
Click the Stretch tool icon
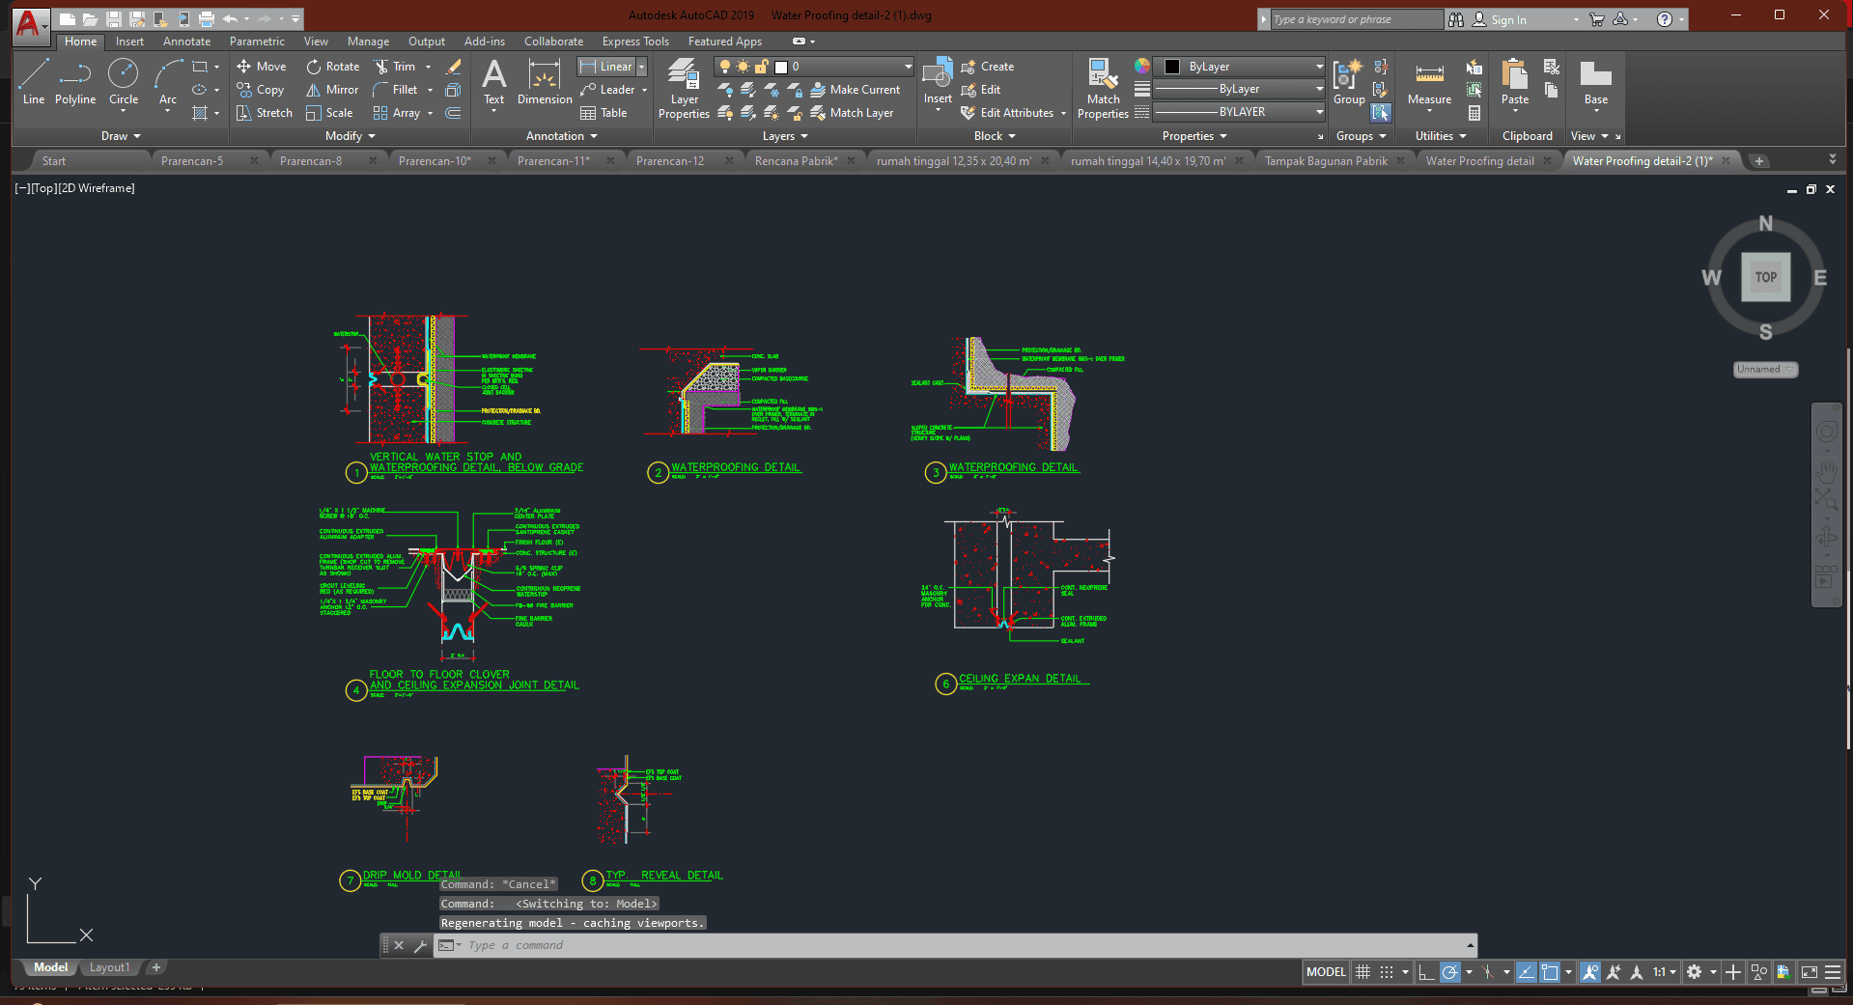pyautogui.click(x=244, y=113)
